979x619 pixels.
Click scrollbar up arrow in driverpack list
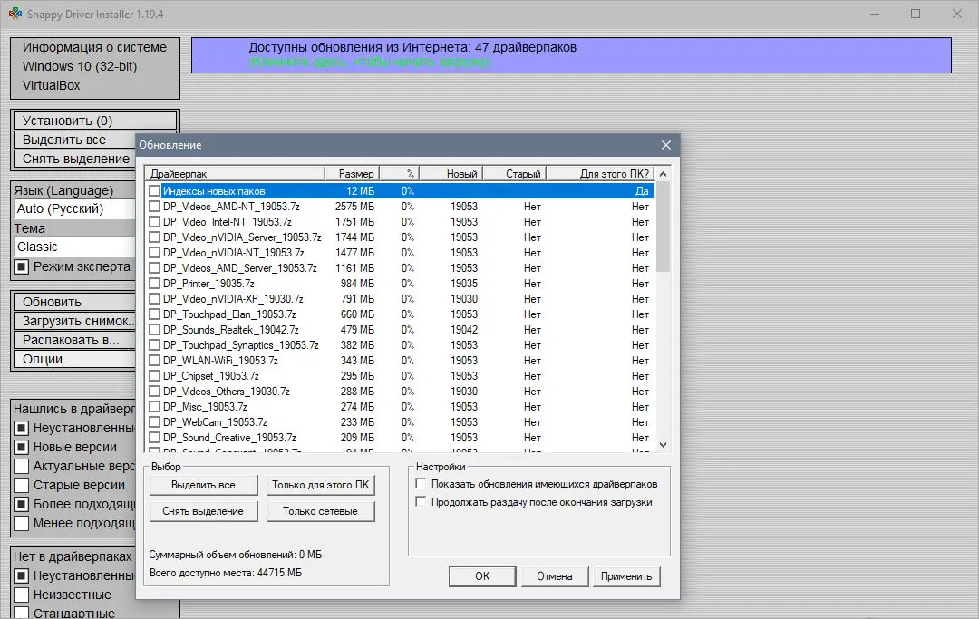(663, 174)
